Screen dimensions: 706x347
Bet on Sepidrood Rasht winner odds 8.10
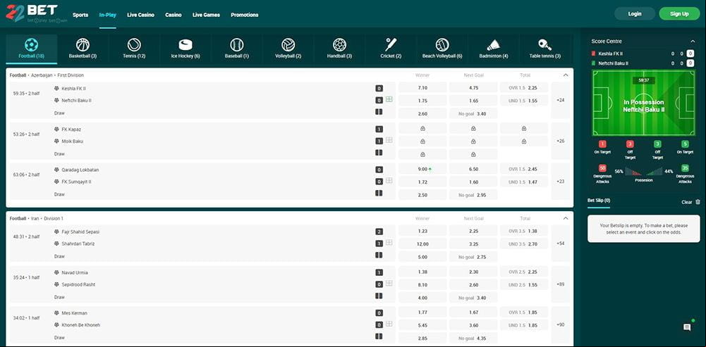coord(422,285)
